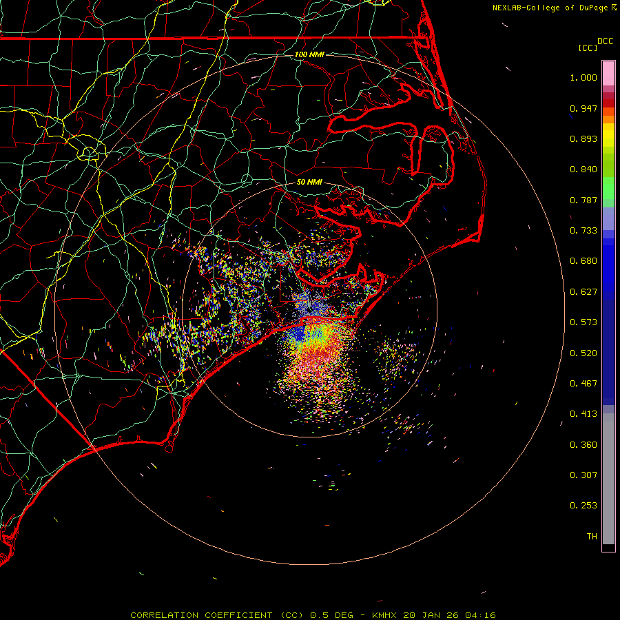Click the TH threshold label
The height and width of the screenshot is (620, 620).
[x=592, y=537]
